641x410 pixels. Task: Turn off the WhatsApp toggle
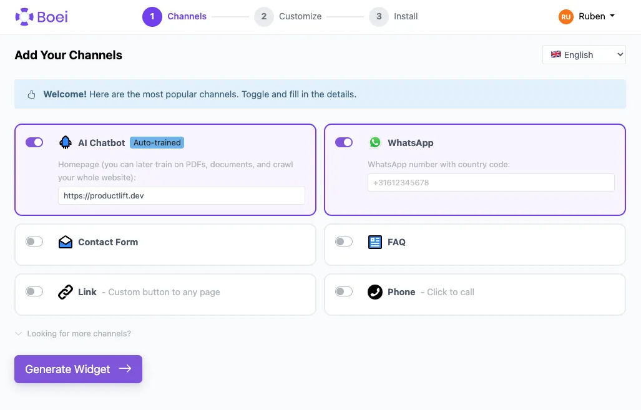point(344,142)
